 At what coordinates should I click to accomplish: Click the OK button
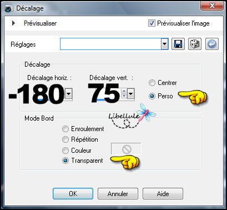[73, 194]
